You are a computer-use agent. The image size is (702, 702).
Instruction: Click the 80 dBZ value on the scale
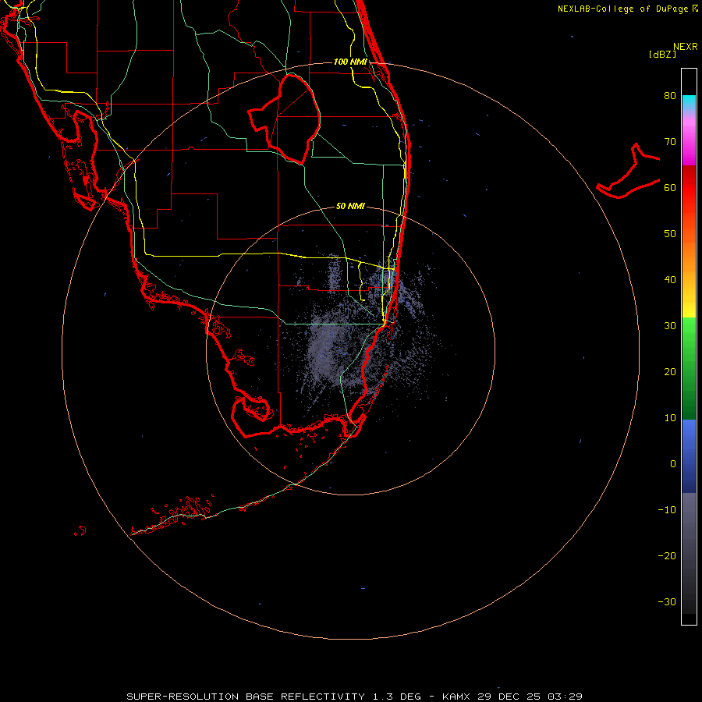click(670, 96)
